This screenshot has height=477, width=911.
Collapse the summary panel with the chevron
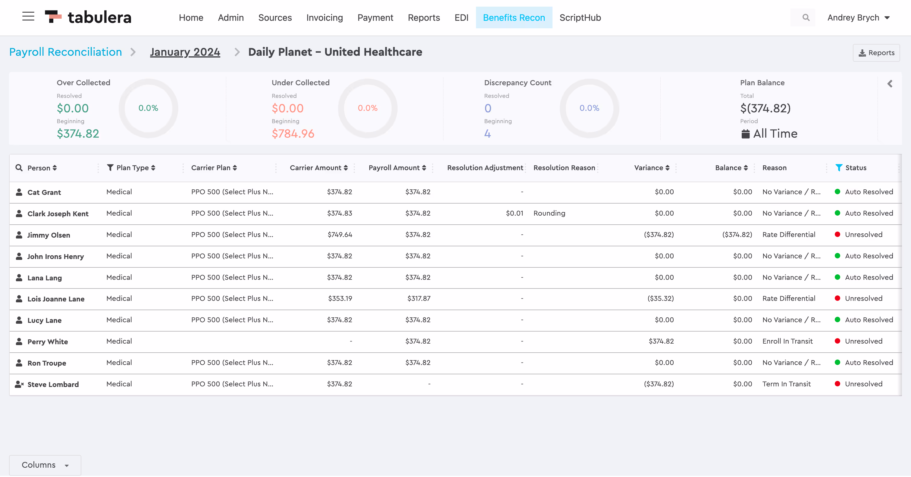click(890, 84)
